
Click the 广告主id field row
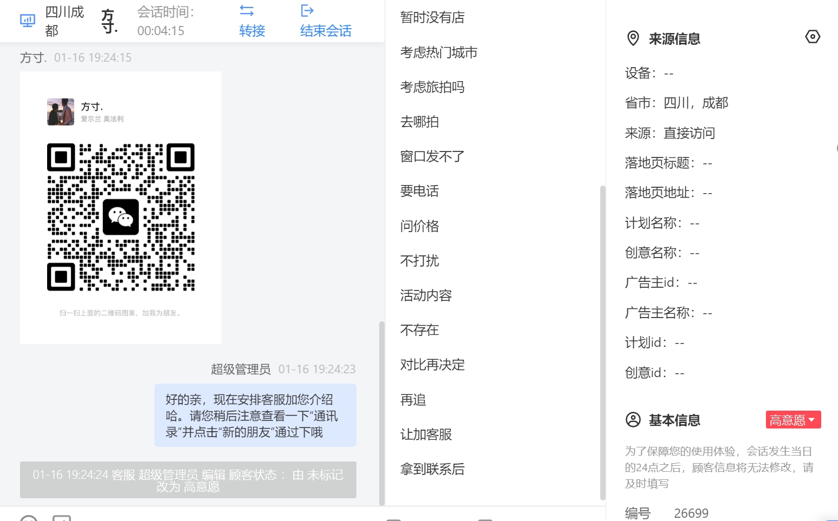(x=661, y=282)
